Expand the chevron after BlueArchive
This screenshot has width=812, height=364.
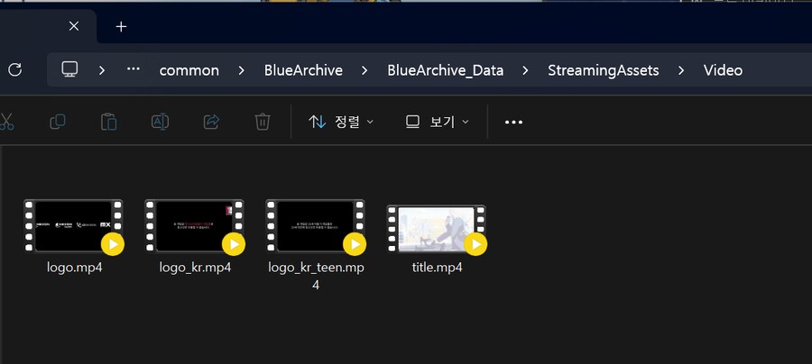364,70
